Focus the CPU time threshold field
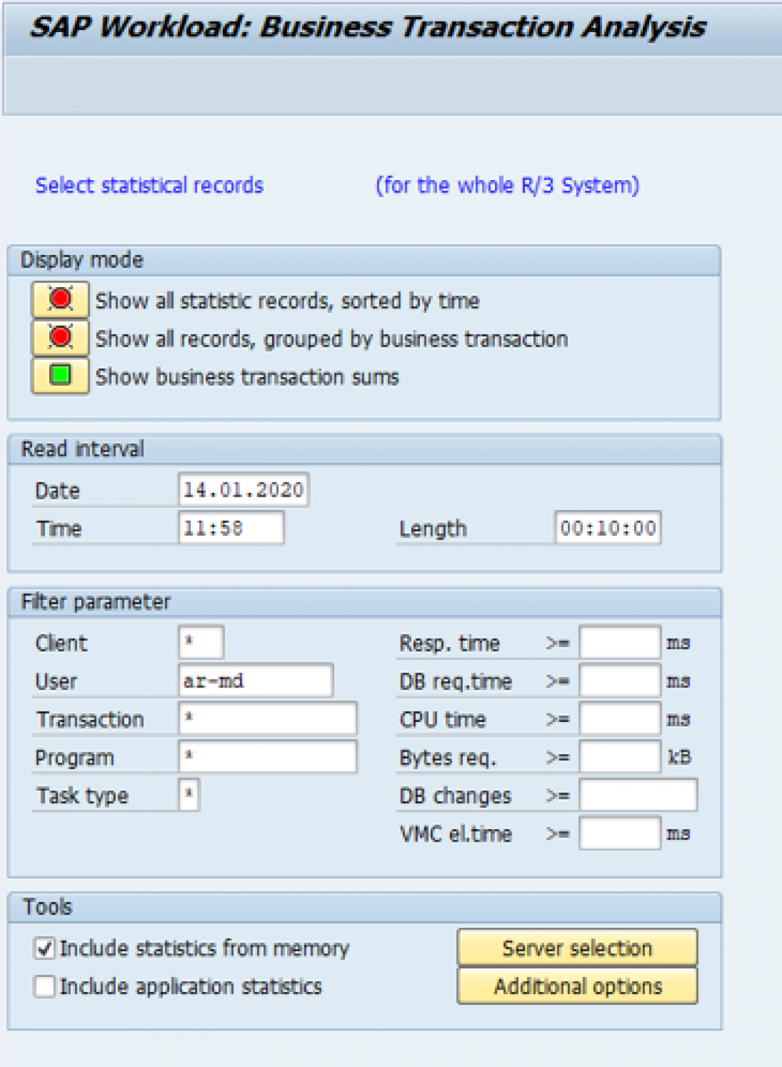 619,718
